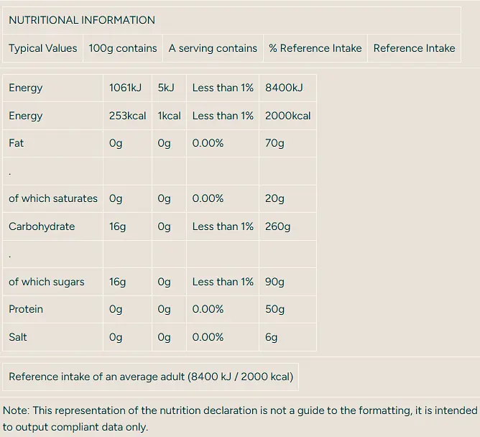Click the NUTRITIONAL INFORMATION heading
The image size is (480, 437).
[82, 20]
